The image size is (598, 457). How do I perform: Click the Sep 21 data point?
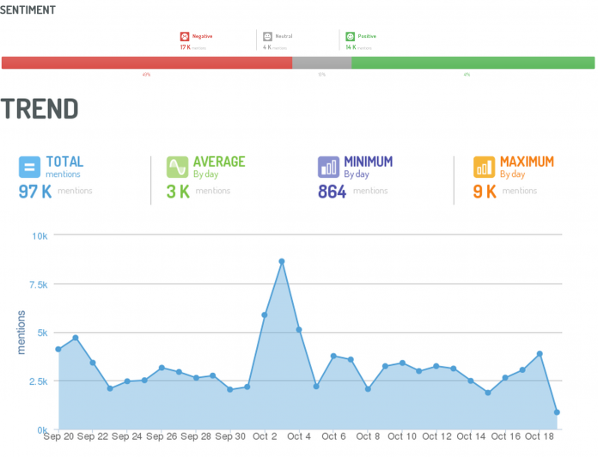pos(76,338)
